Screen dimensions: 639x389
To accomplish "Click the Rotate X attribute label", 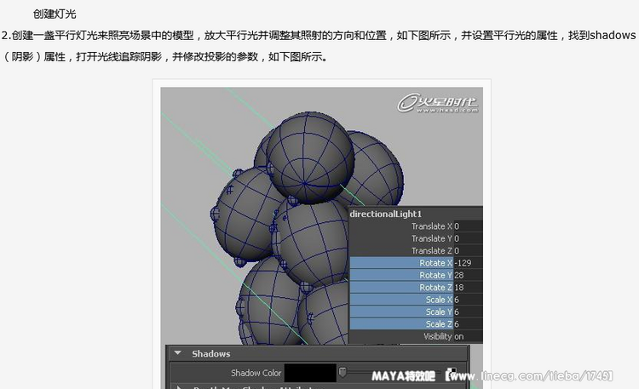I will click(x=435, y=263).
